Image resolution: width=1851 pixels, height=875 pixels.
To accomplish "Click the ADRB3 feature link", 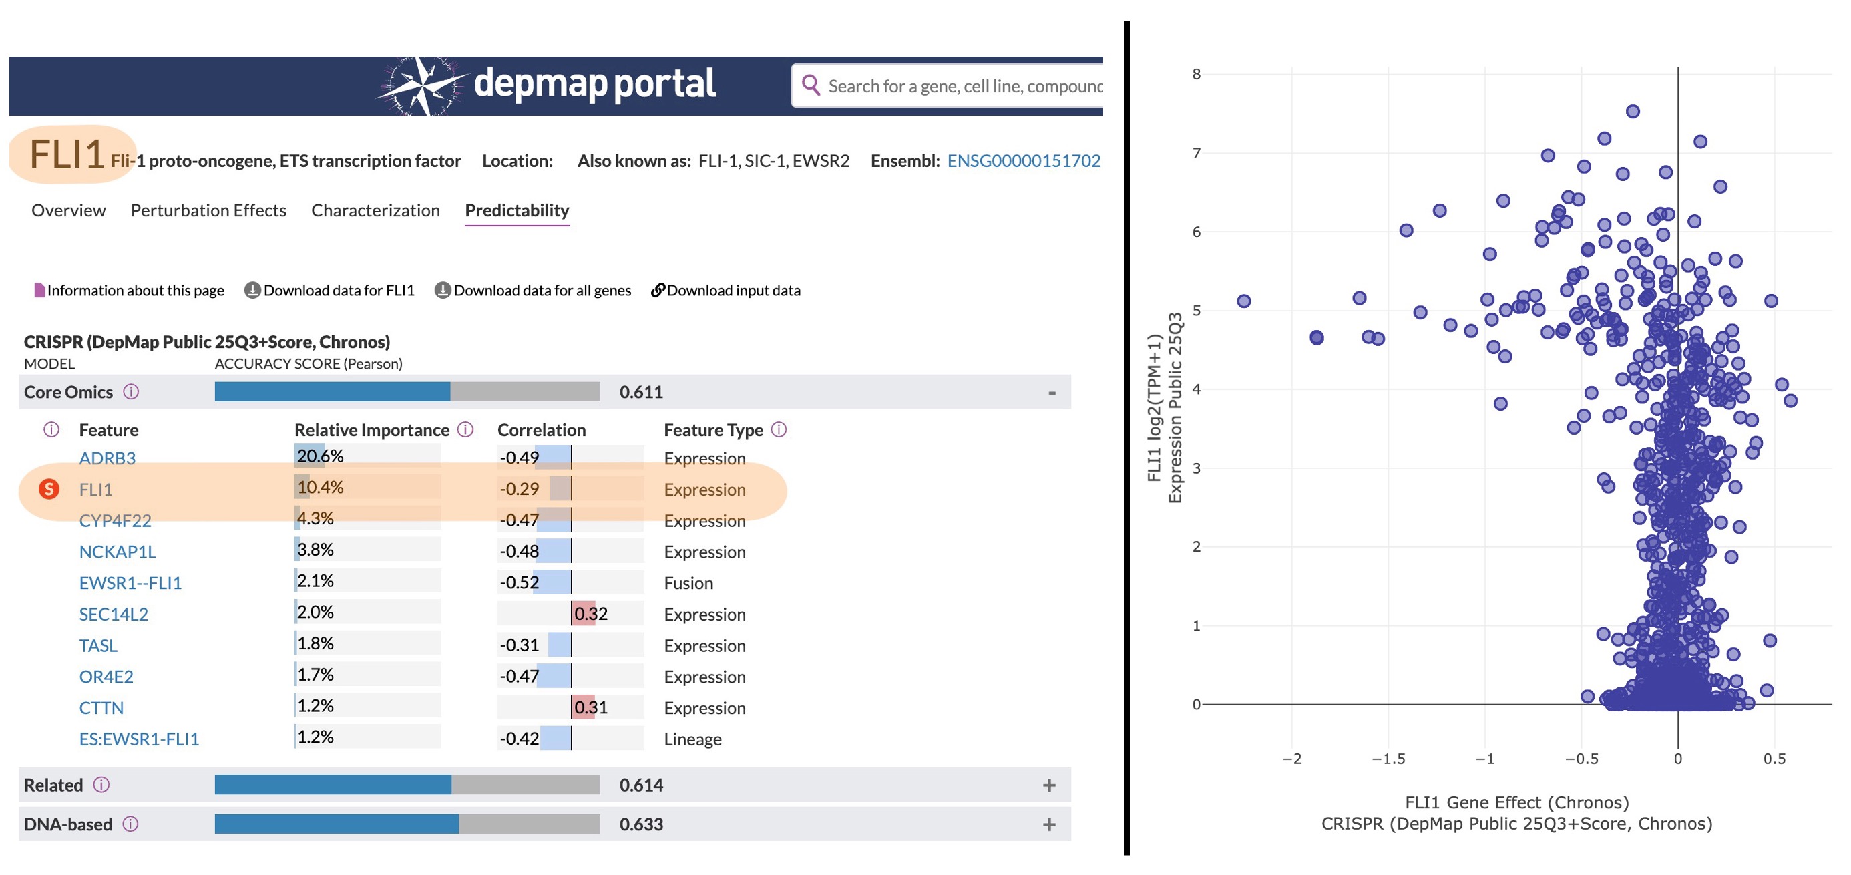I will [108, 458].
